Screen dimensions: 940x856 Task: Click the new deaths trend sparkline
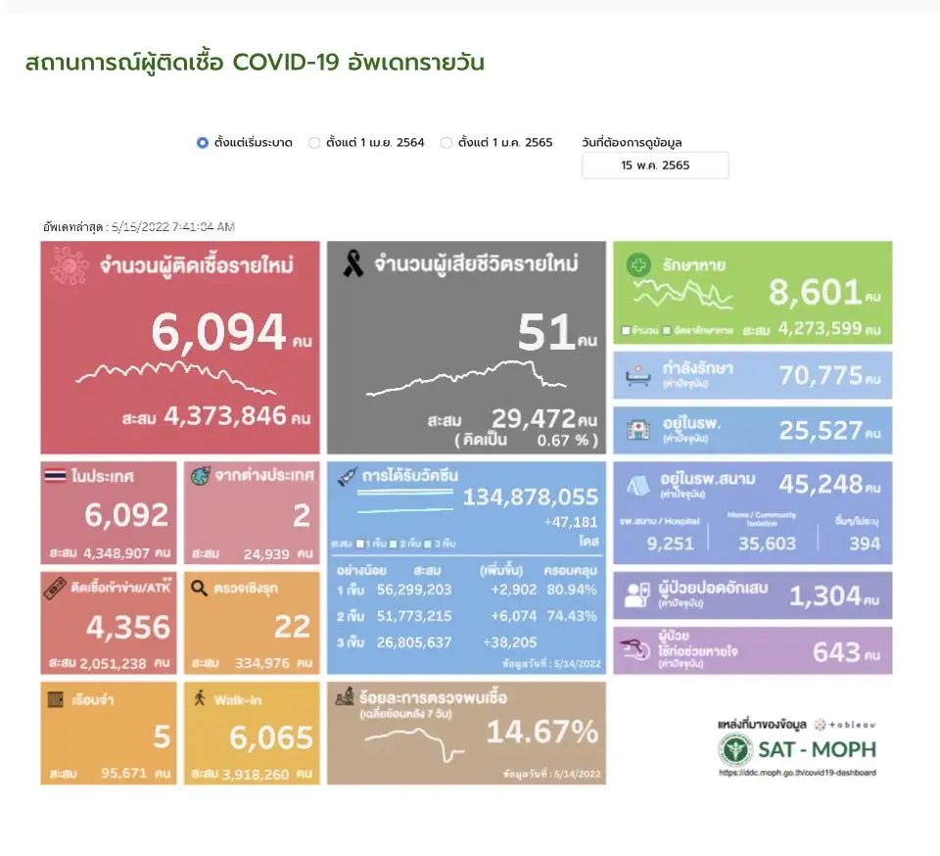[x=465, y=379]
